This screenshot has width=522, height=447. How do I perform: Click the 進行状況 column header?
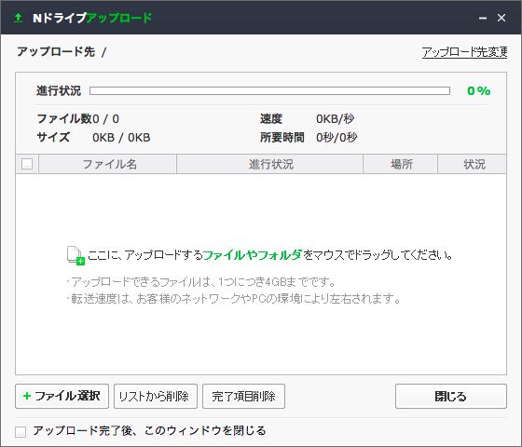click(x=269, y=164)
